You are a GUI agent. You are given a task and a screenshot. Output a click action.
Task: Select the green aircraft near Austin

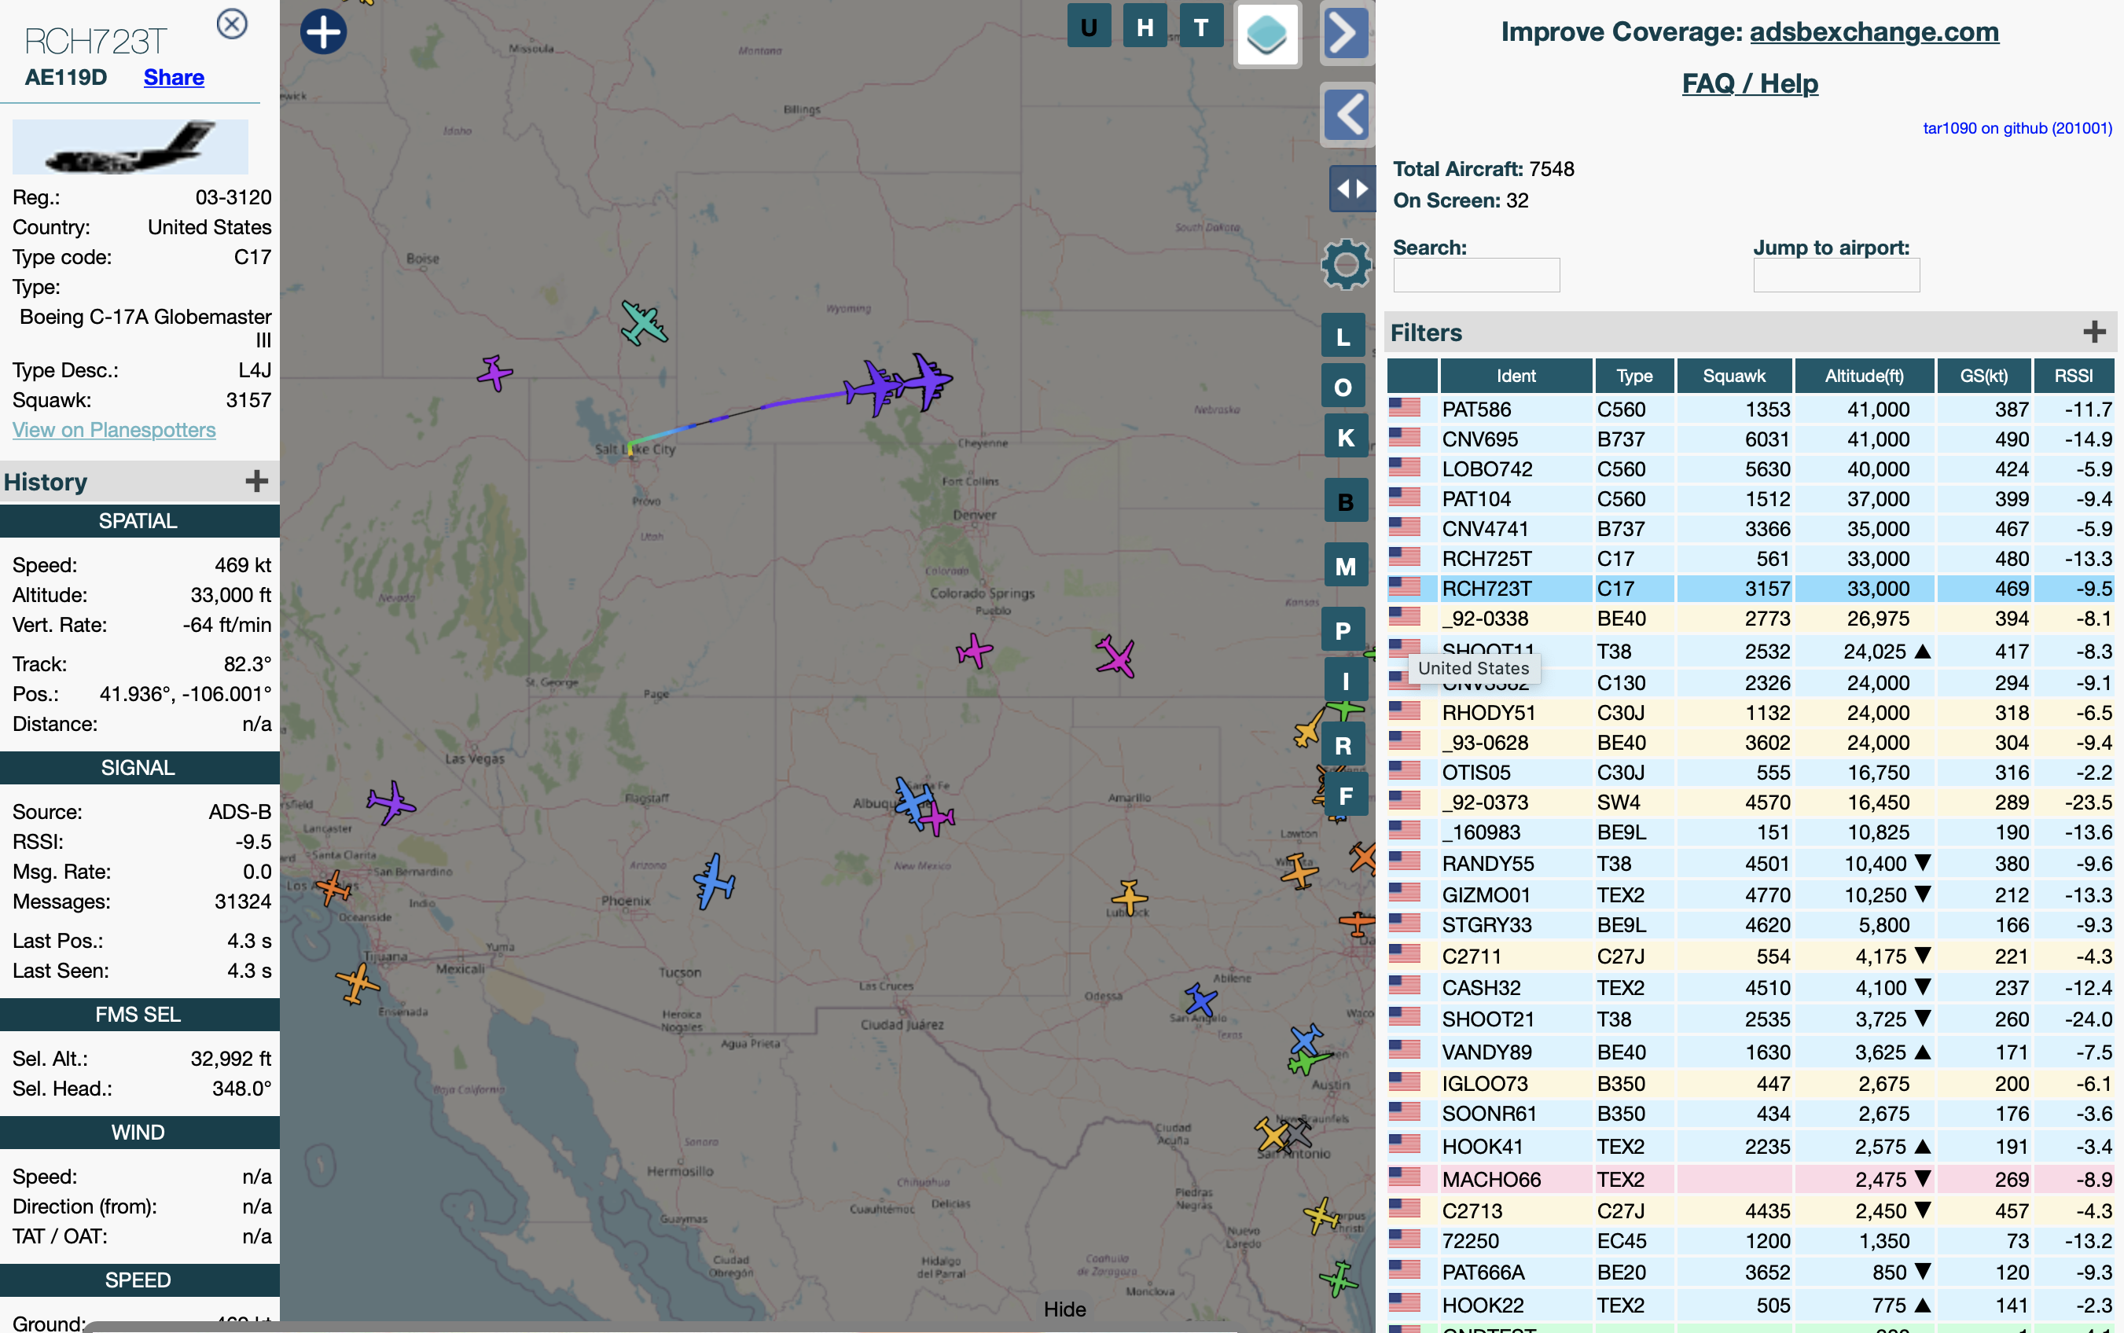[x=1308, y=1062]
